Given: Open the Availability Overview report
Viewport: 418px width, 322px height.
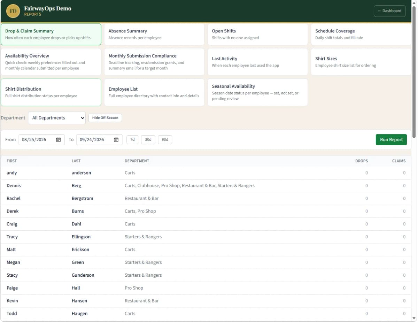Looking at the screenshot, I should [51, 62].
